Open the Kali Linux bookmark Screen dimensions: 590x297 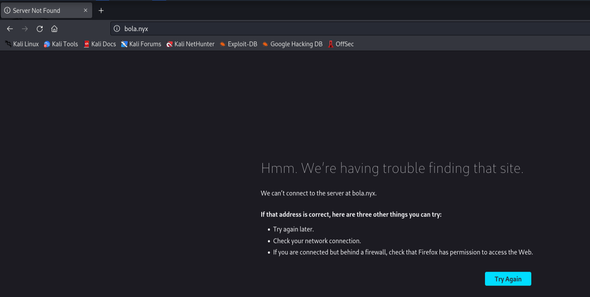(22, 44)
